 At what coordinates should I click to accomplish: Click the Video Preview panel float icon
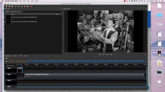coord(146,9)
